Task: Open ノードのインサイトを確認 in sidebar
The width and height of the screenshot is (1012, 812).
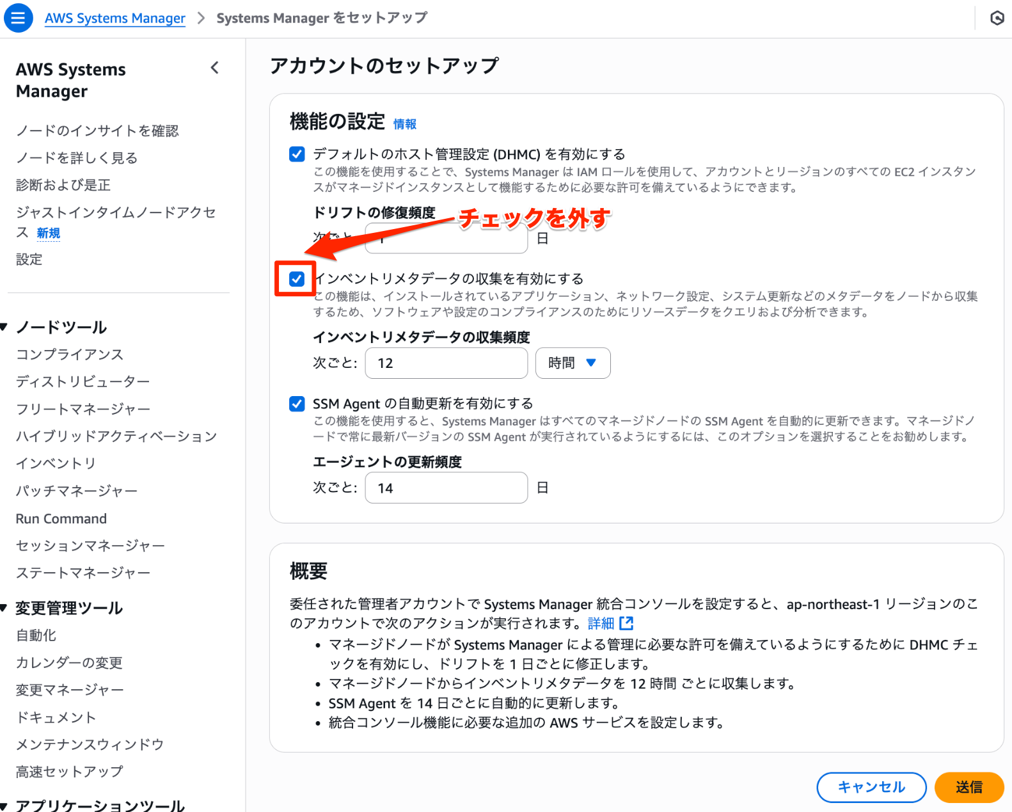Action: (x=97, y=131)
